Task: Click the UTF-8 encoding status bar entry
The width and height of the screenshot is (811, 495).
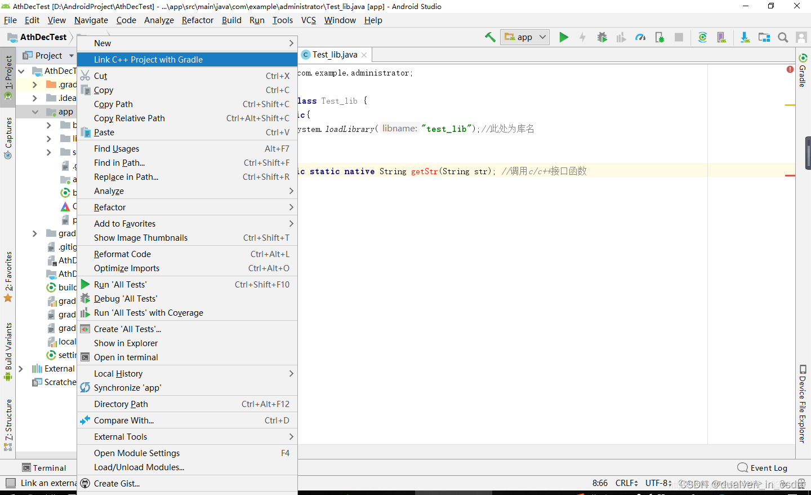Action: (x=658, y=483)
